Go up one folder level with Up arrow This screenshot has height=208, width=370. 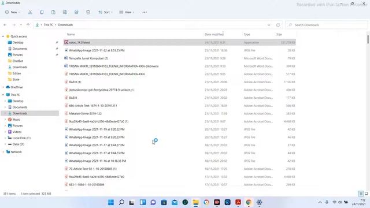(x=28, y=25)
